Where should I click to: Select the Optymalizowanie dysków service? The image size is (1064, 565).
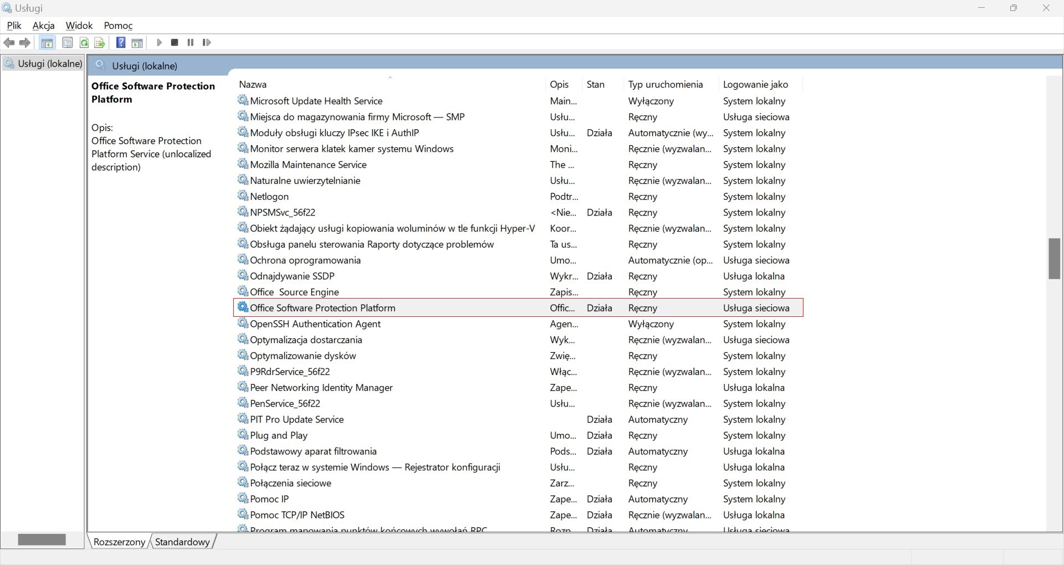click(518, 356)
